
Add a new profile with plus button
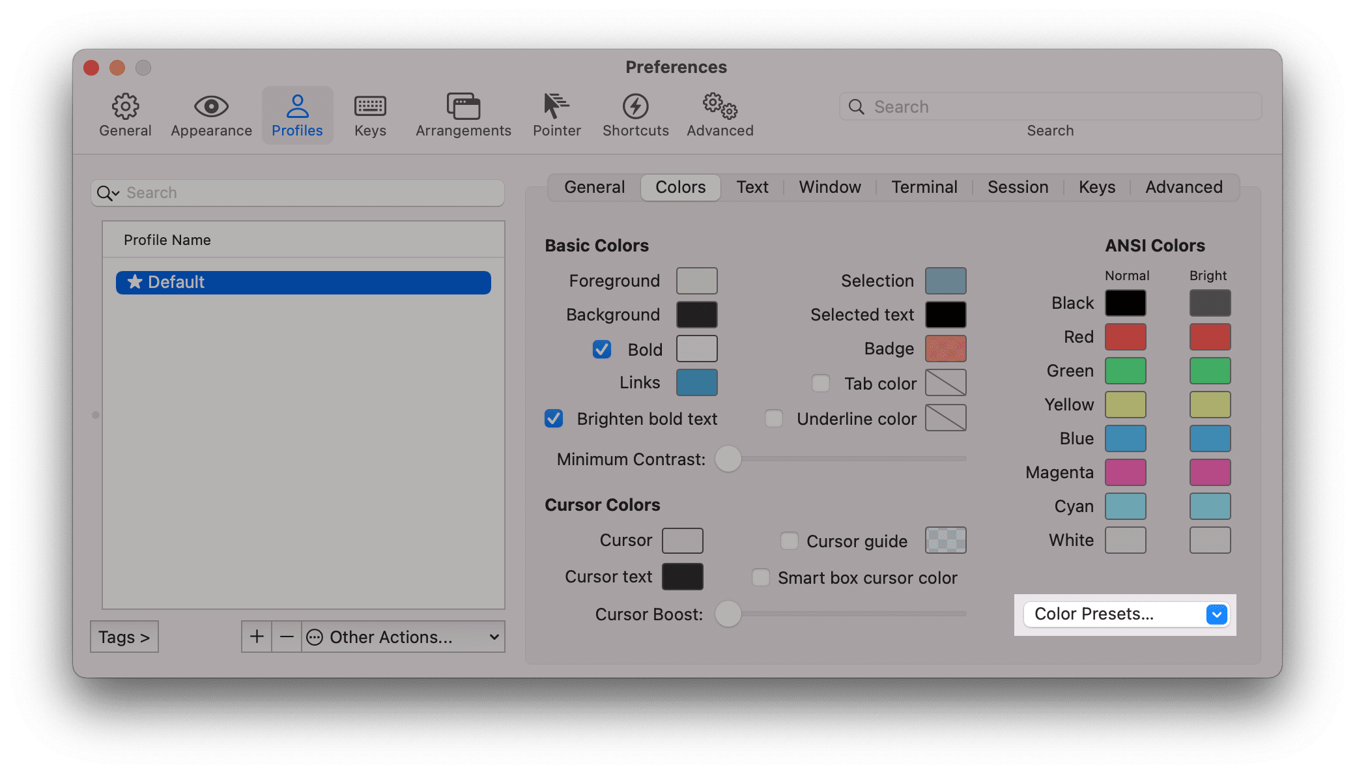257,637
